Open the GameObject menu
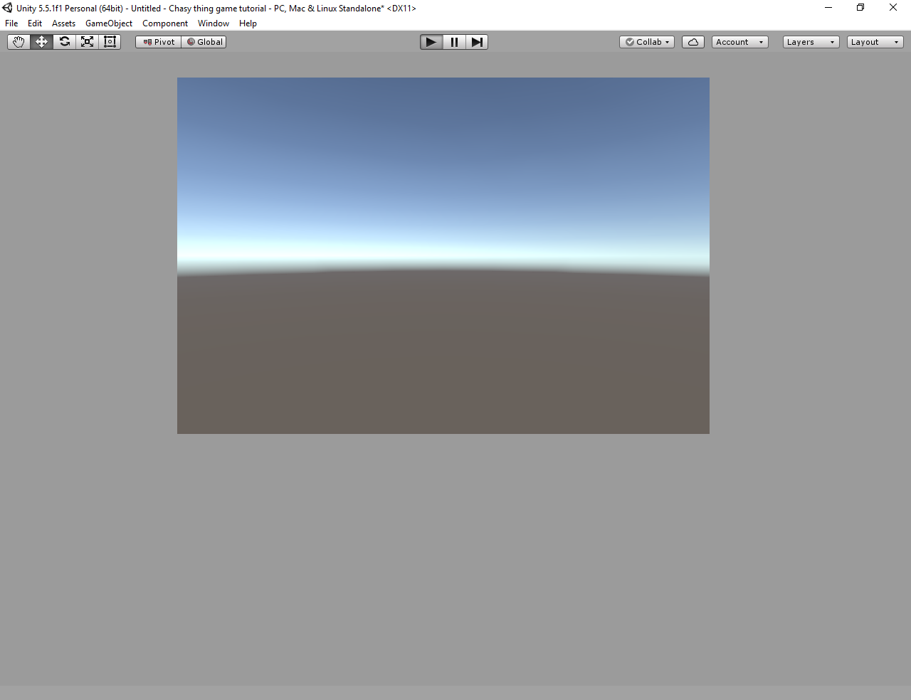This screenshot has height=700, width=911. click(109, 23)
